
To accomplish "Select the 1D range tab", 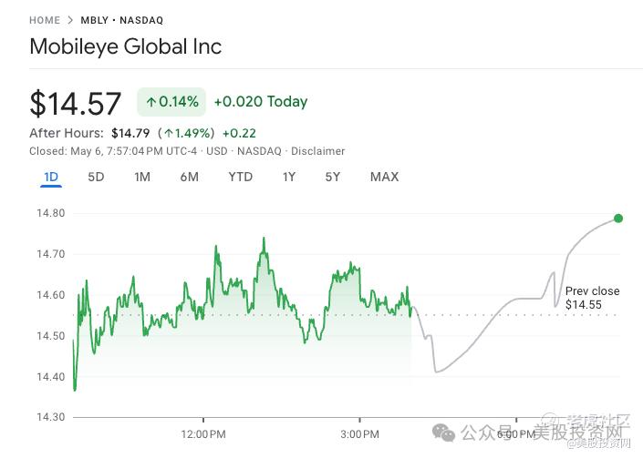I will [x=51, y=177].
